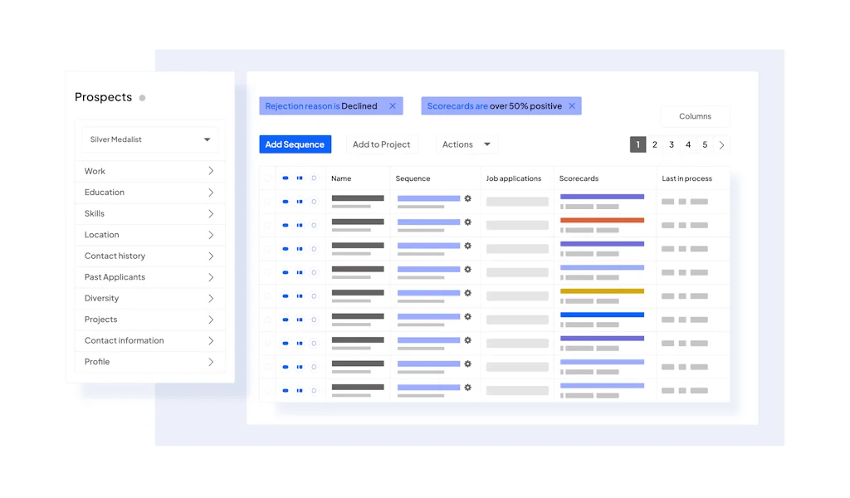Click the pause icon in the first row
This screenshot has width=850, height=498.
click(300, 202)
